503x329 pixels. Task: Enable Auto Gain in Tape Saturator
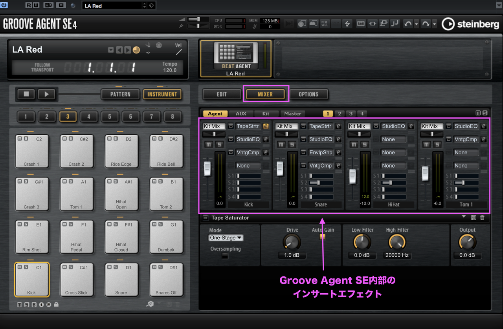323,236
